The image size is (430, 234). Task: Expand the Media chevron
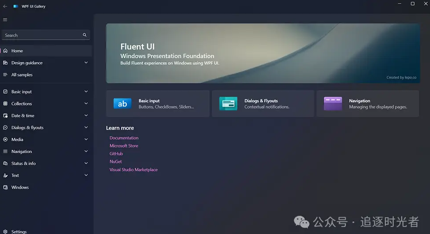[86, 140]
